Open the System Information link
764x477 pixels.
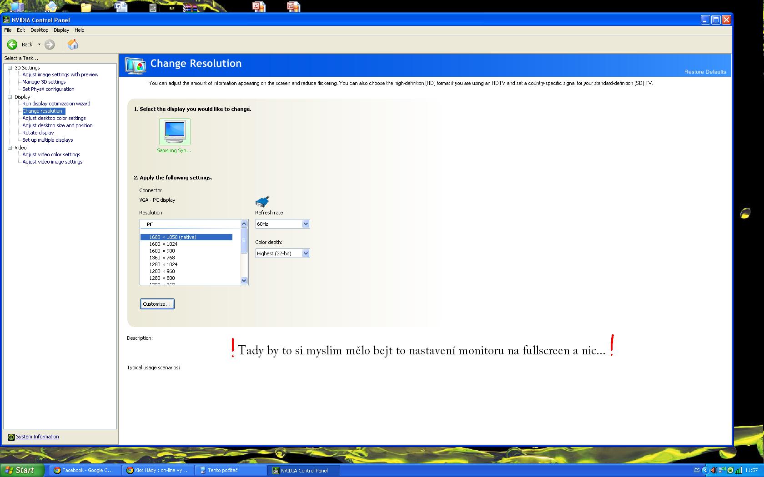coord(37,437)
